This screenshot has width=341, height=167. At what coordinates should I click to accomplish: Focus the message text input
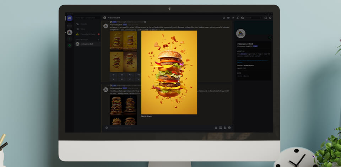pyautogui.click(x=161, y=128)
